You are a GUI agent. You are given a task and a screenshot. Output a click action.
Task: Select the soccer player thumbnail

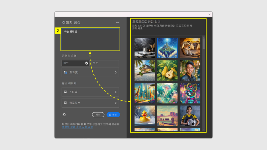point(190,116)
